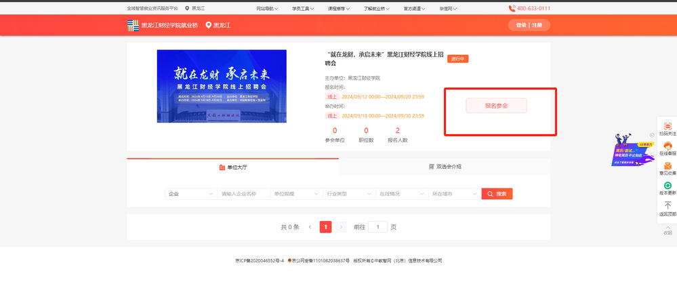This screenshot has height=282, width=677.
Task: Close the floating AI resume ad
Action: 651,136
